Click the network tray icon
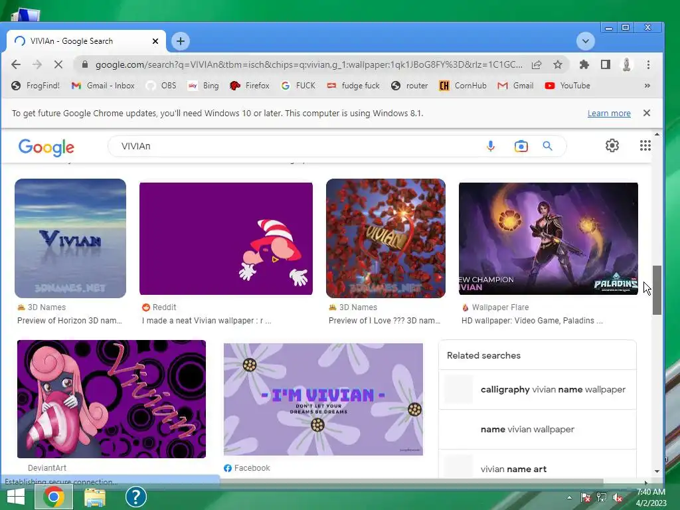The height and width of the screenshot is (510, 680). (x=602, y=498)
